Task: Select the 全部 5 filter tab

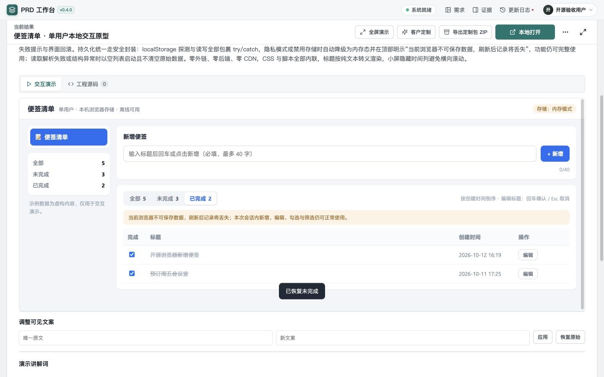Action: 138,199
